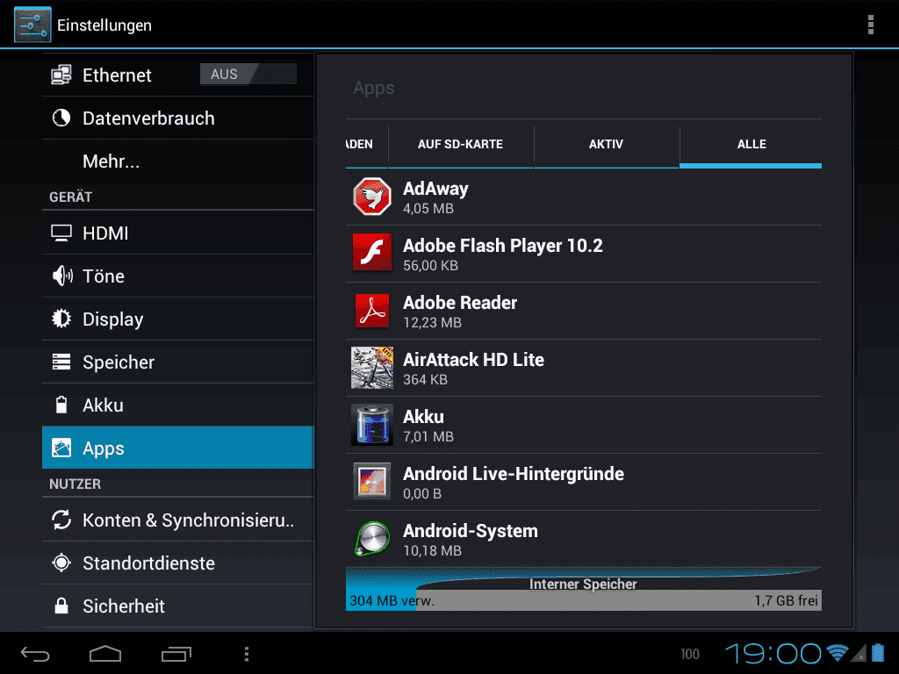This screenshot has height=674, width=899.
Task: Open Akku battery settings in sidebar
Action: coord(177,405)
